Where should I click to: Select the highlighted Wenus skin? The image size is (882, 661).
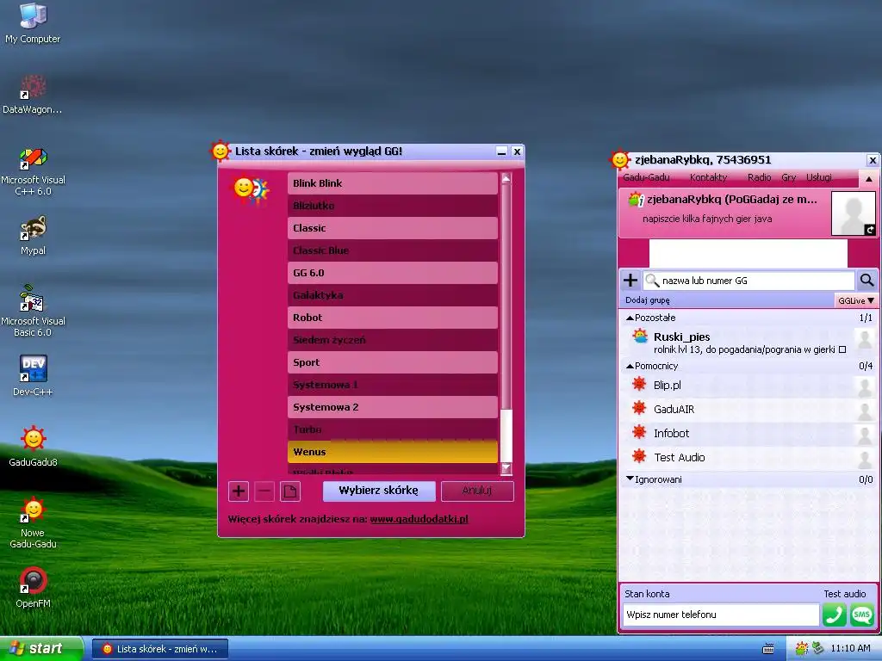coord(393,452)
